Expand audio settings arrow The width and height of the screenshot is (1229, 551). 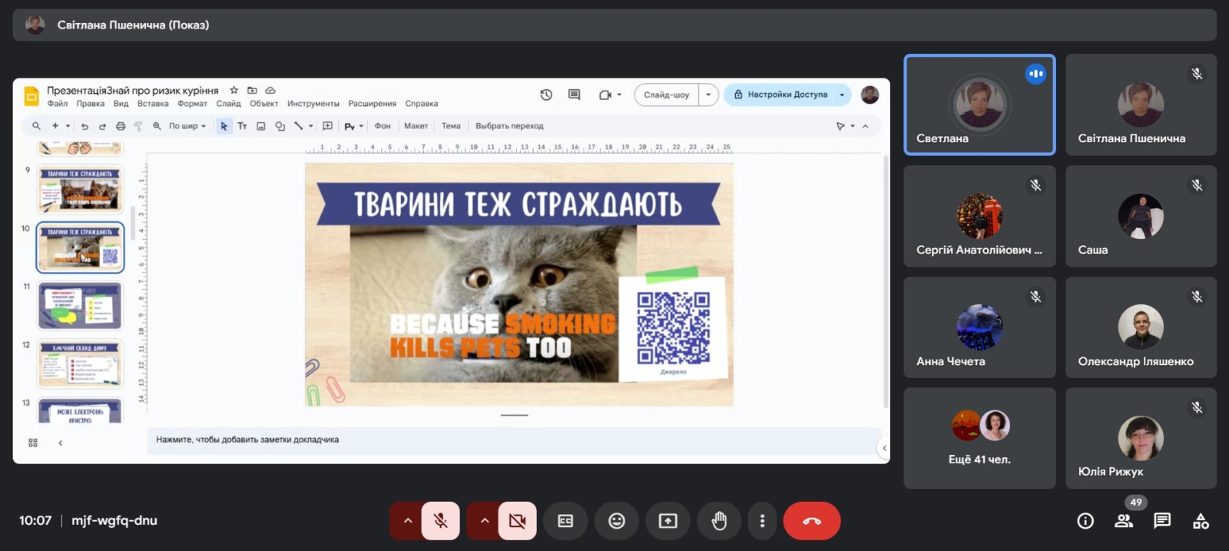click(408, 521)
